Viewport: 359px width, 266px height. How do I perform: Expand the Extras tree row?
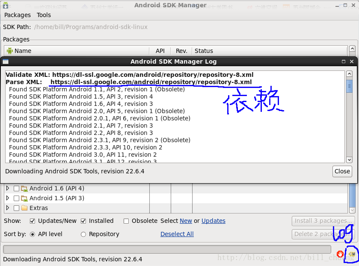pyautogui.click(x=8, y=208)
